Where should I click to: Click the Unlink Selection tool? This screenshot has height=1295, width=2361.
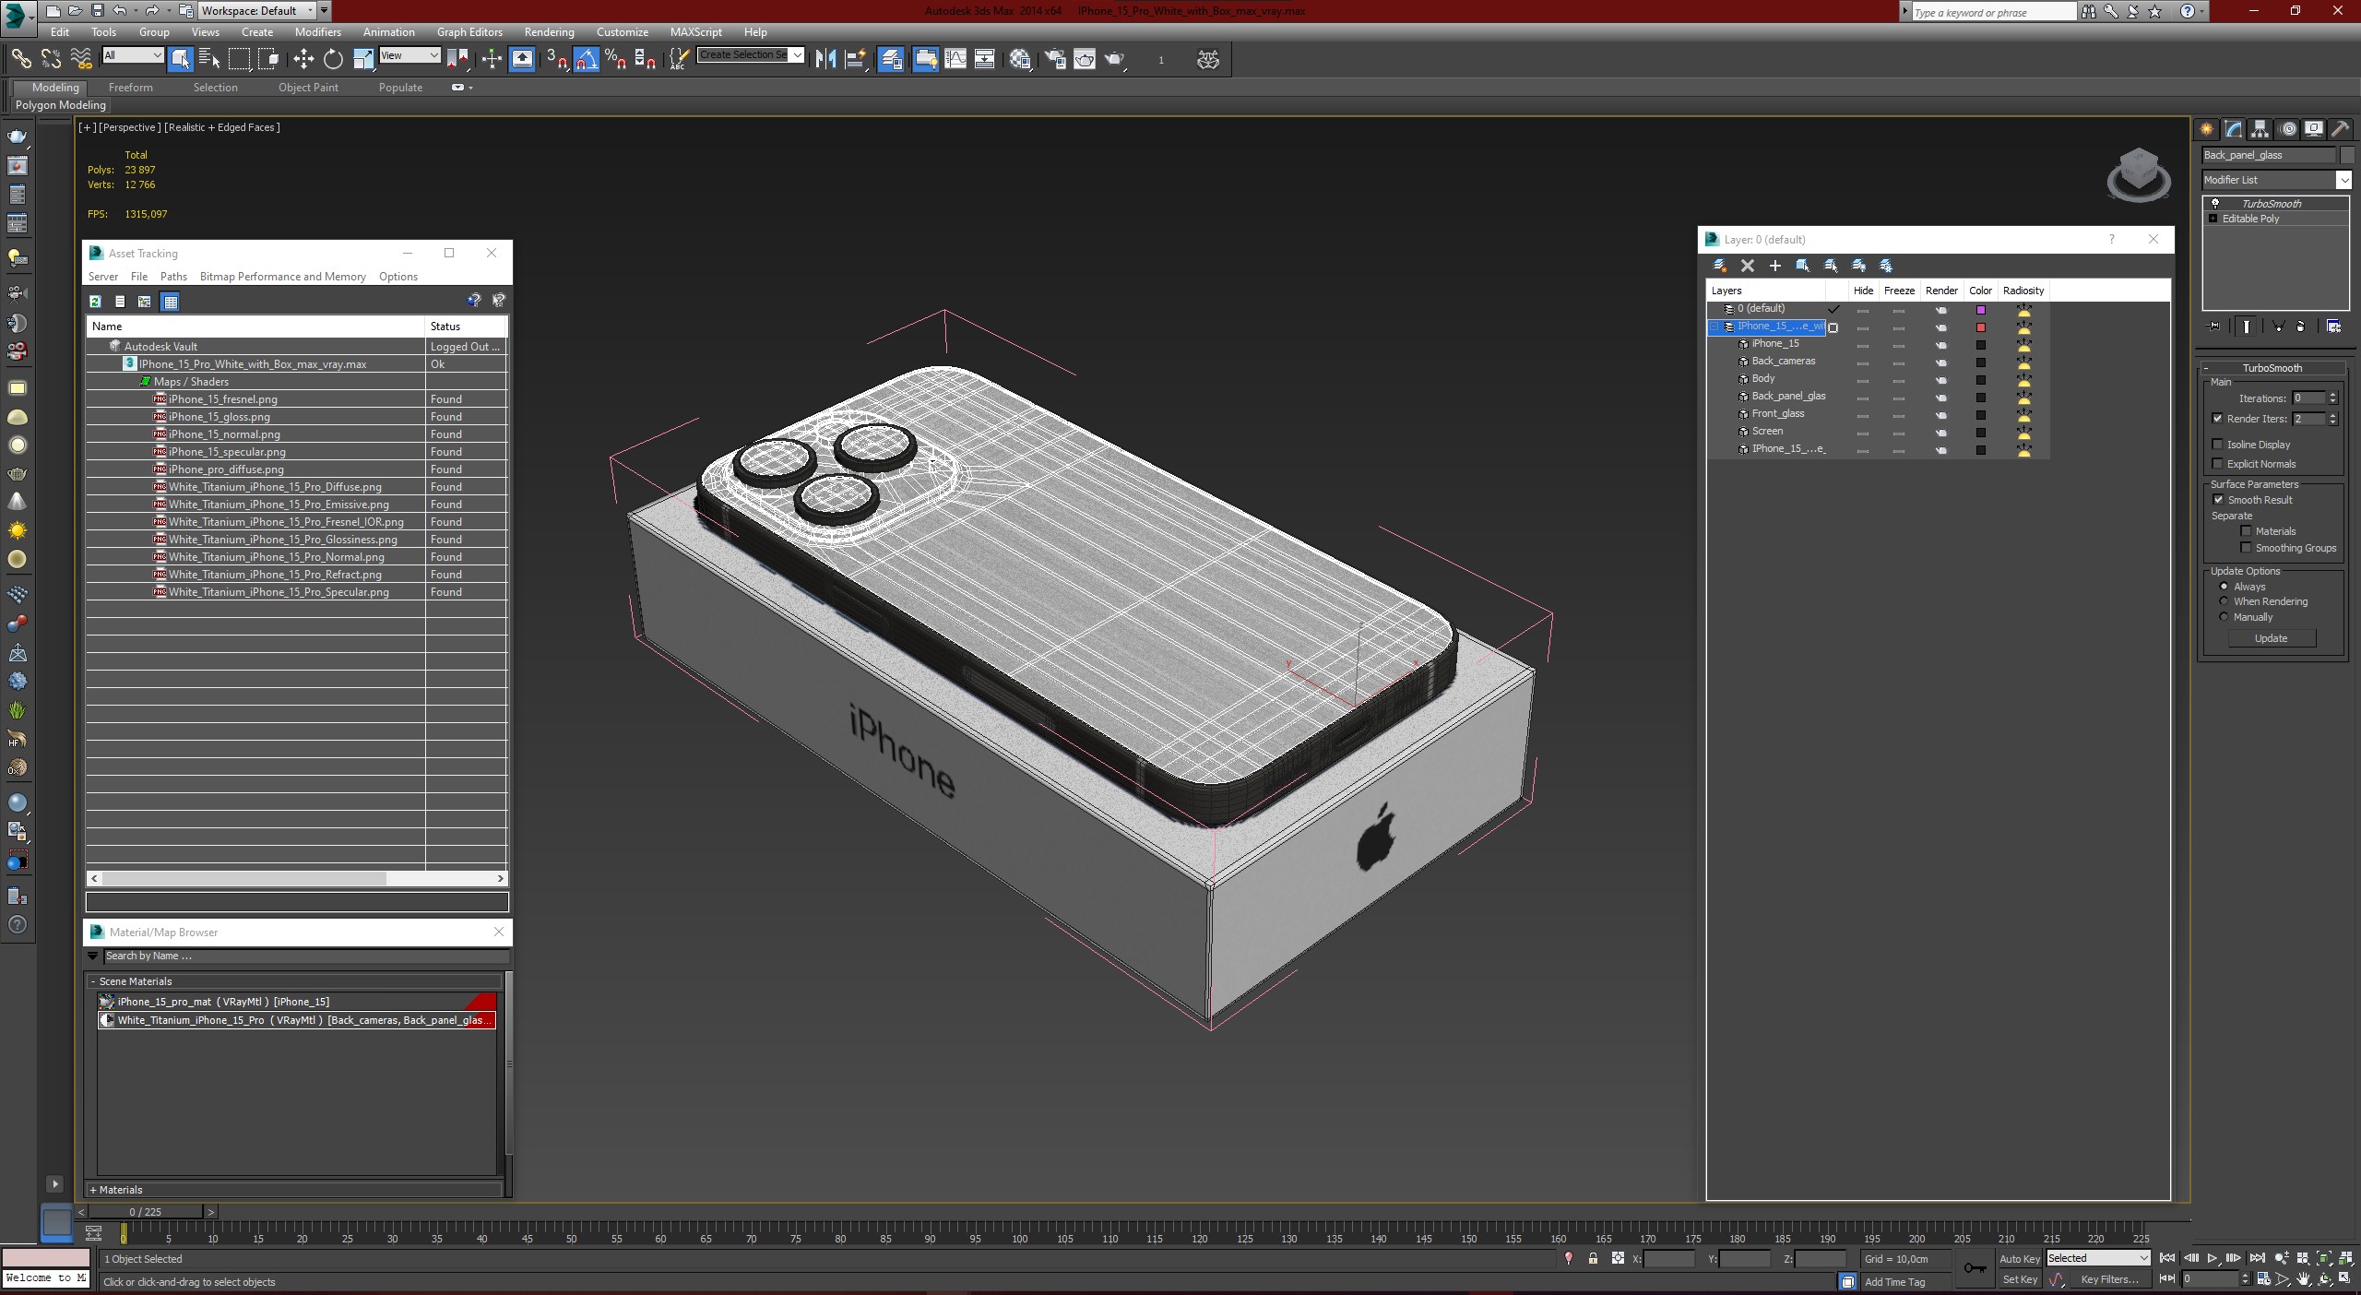click(x=51, y=59)
